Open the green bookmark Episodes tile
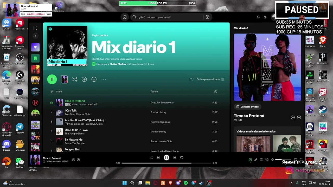333x187 pixels. [35, 58]
